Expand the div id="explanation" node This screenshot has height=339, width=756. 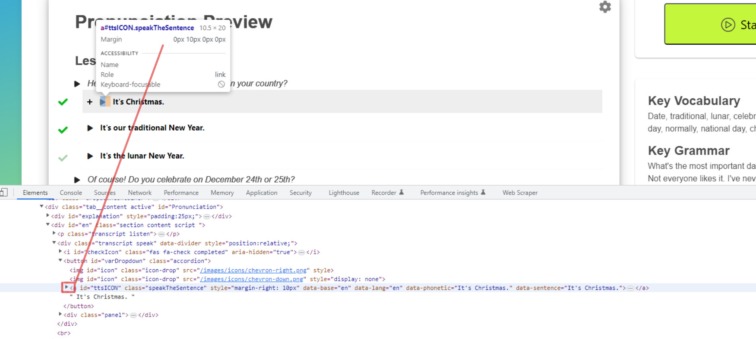[47, 216]
